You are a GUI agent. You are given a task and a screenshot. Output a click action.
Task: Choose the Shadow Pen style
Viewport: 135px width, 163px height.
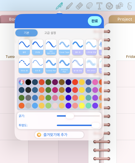point(64,65)
